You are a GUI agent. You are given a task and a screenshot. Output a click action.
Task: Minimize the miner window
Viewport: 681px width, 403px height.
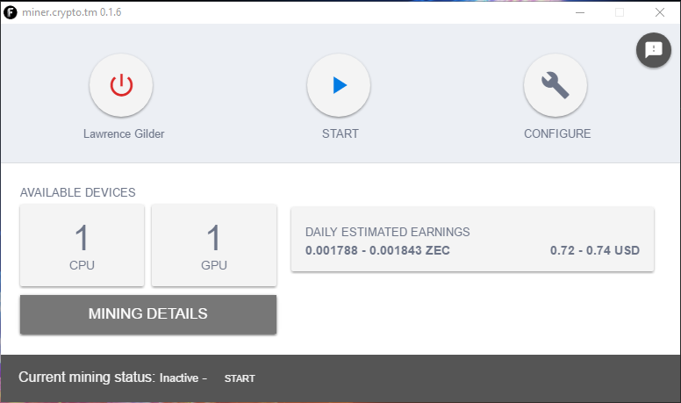[x=579, y=12]
